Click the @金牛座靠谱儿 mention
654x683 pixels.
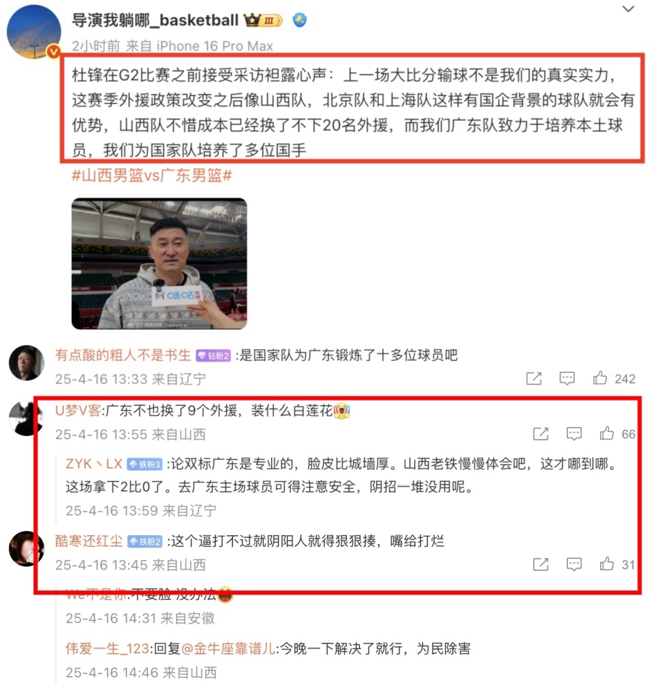click(x=228, y=648)
